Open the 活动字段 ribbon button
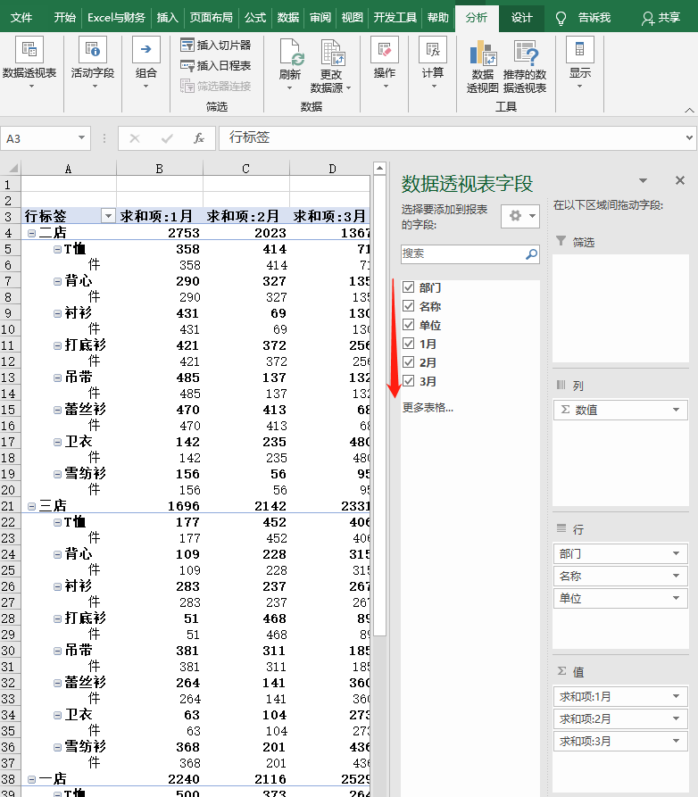The width and height of the screenshot is (698, 797). click(x=93, y=63)
